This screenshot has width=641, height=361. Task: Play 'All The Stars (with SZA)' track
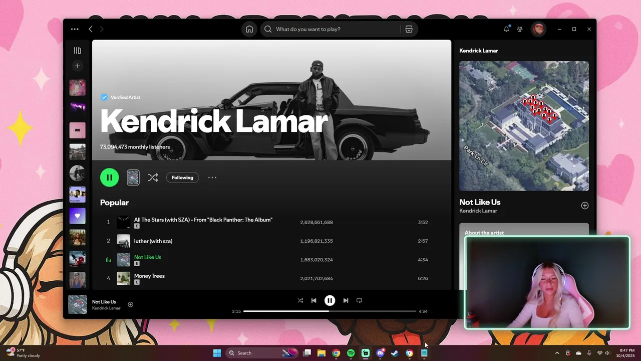click(203, 220)
